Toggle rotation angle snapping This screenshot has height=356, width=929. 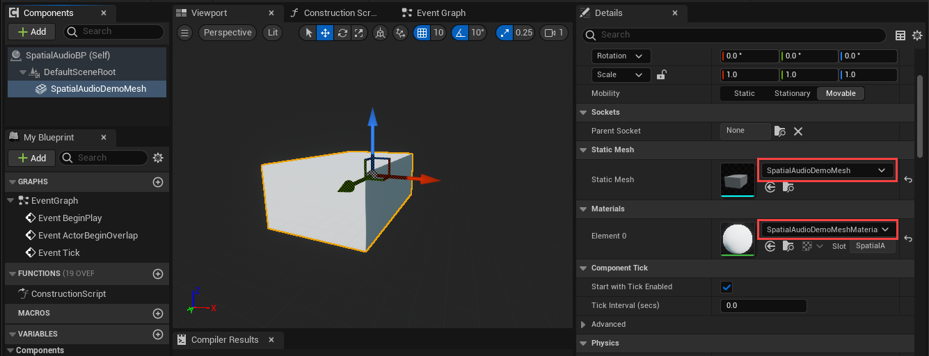[x=460, y=33]
